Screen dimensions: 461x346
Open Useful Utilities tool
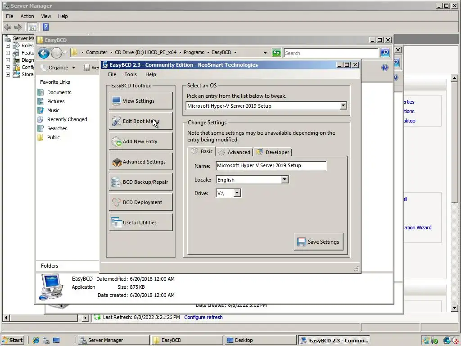(140, 223)
